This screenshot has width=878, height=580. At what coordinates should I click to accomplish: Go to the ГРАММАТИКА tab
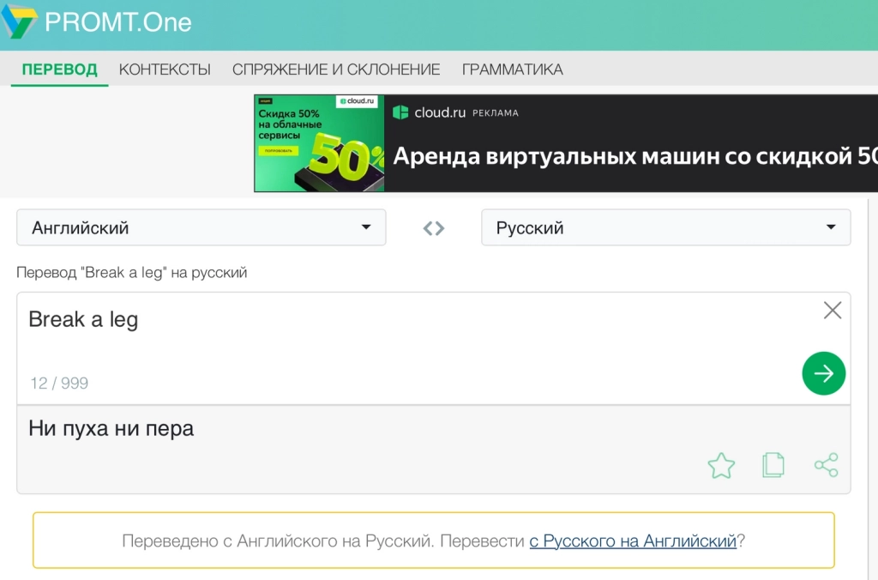(513, 69)
